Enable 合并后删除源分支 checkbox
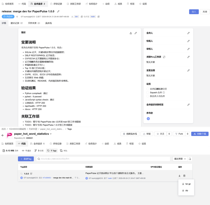Viewport: 210px width, 205px height. coord(148,89)
